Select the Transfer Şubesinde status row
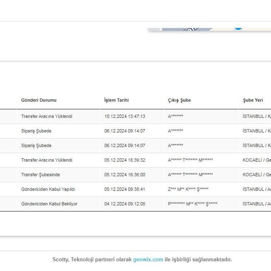 pos(41,175)
